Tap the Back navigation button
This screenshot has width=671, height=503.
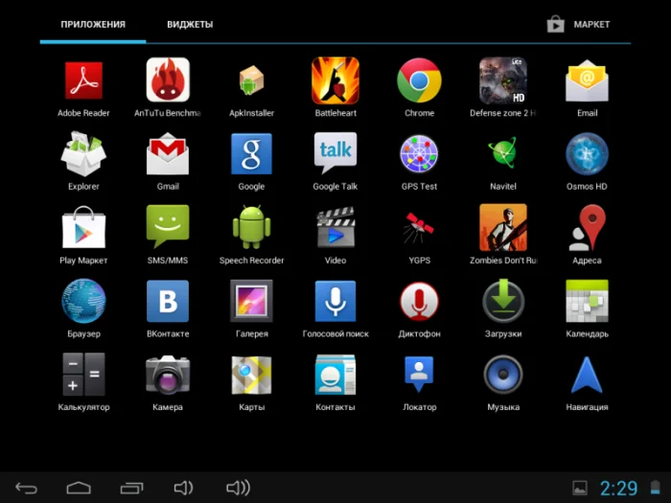tap(27, 488)
